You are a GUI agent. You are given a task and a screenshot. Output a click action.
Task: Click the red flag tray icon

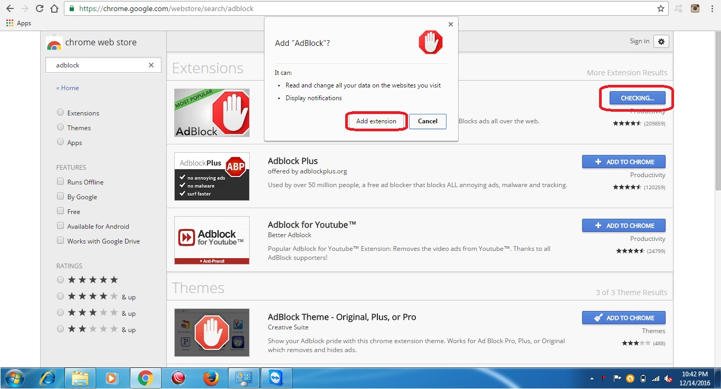click(604, 378)
